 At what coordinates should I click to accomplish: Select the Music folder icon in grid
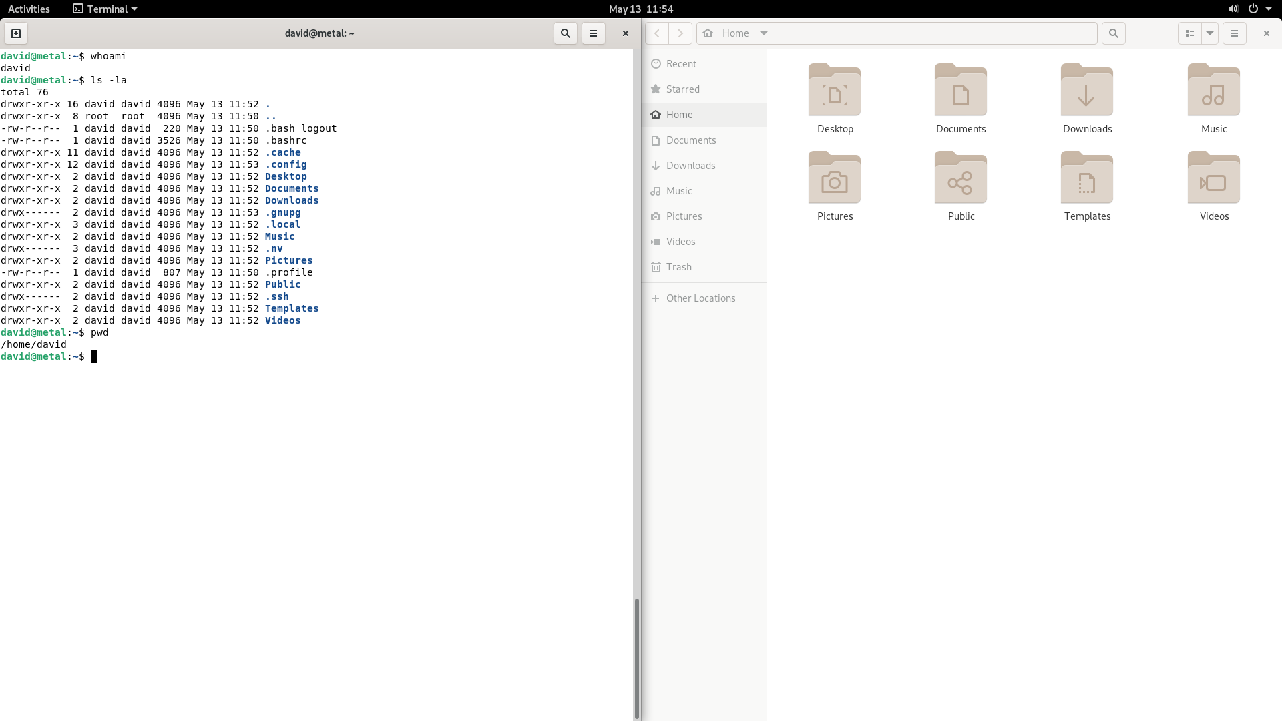[x=1214, y=90]
